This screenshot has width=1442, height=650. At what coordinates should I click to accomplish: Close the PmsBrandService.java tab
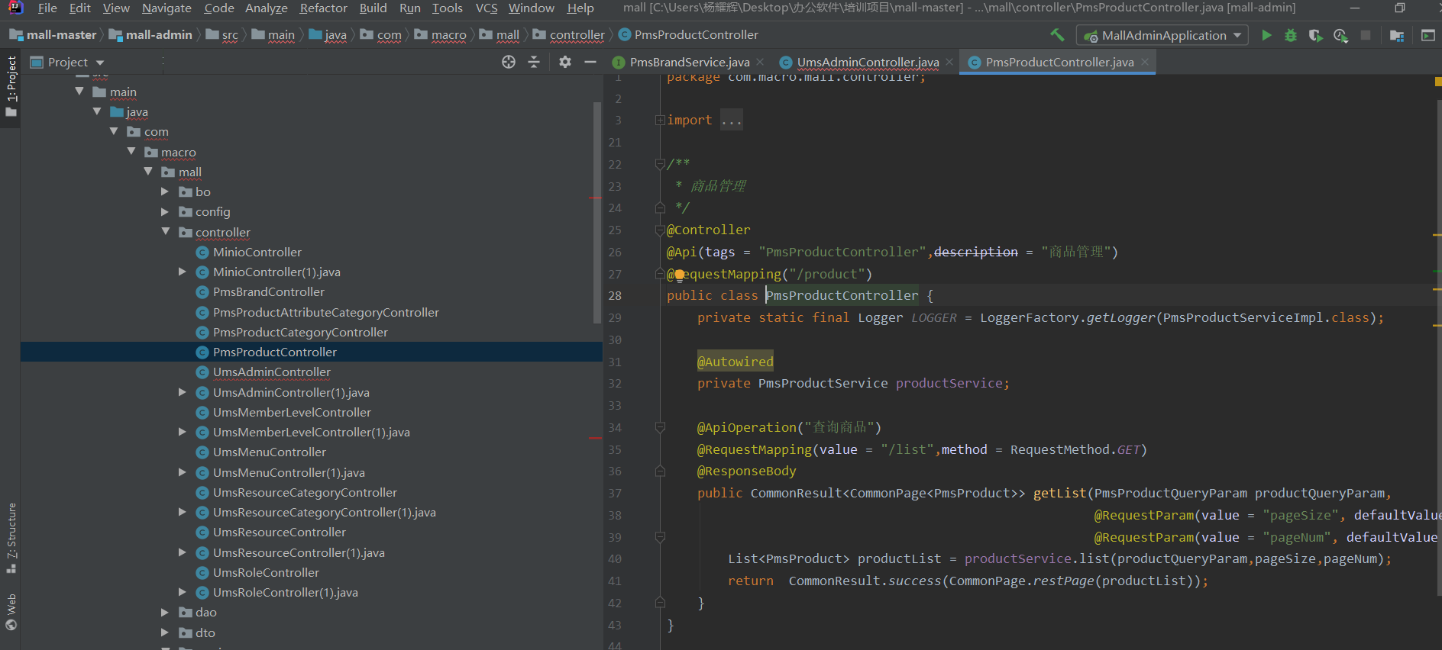[760, 62]
